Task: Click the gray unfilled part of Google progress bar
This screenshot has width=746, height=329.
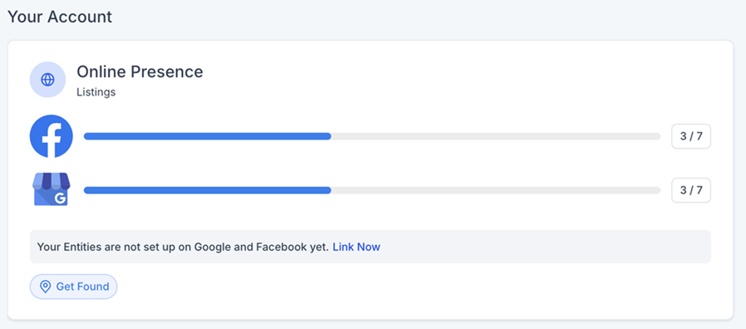Action: pyautogui.click(x=496, y=190)
